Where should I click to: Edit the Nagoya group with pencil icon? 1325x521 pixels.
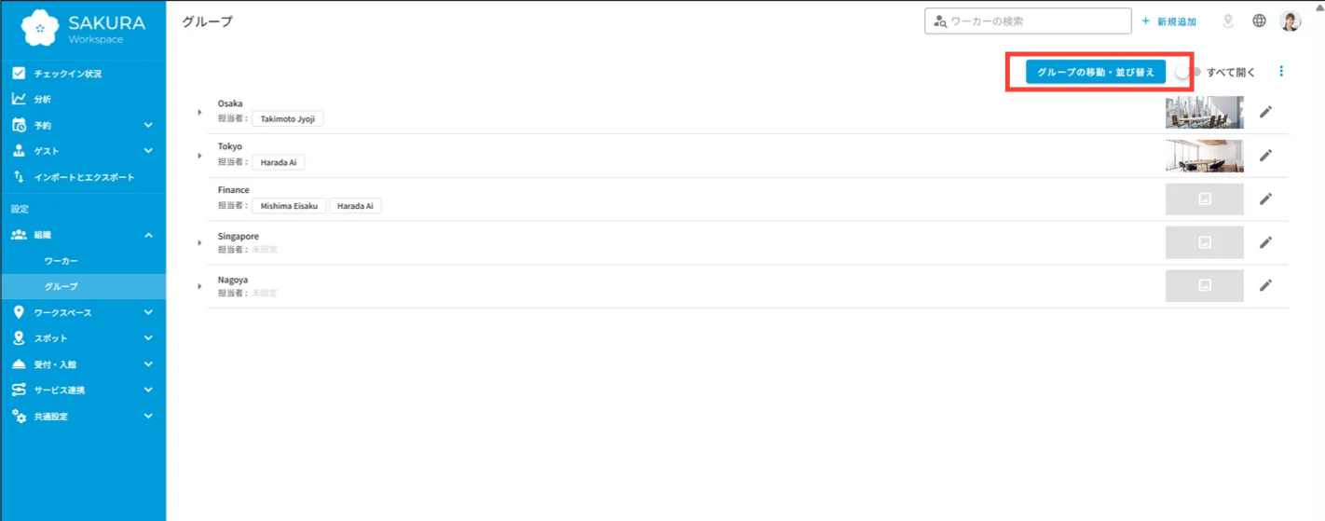(1264, 285)
